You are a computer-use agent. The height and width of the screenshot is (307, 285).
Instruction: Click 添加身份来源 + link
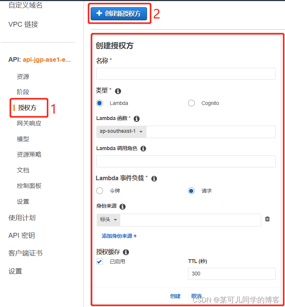(119, 236)
